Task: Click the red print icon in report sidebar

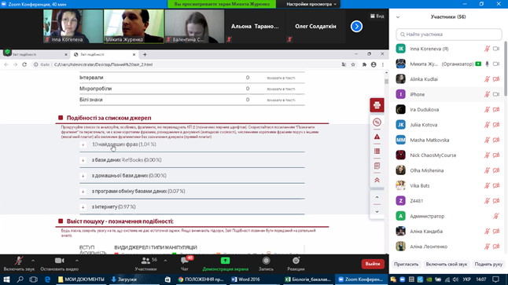Action: point(377,105)
